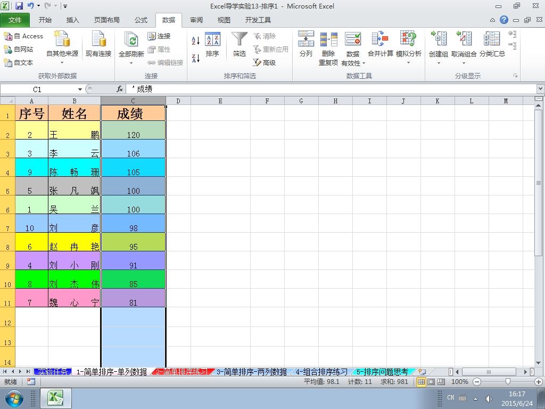The image size is (545, 409).
Task: Click the 删除重复项 remove duplicates icon
Action: point(328,39)
